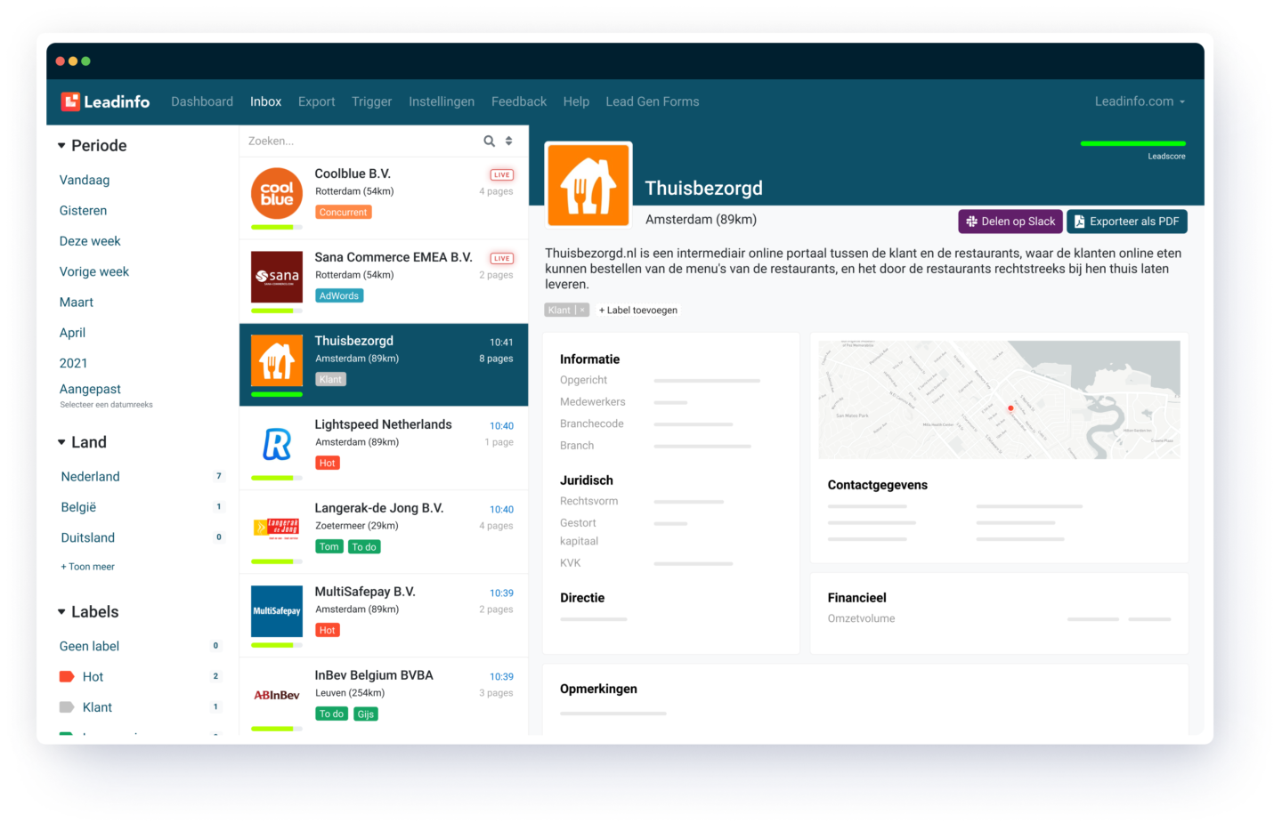The height and width of the screenshot is (831, 1282).
Task: Remove the Klant label using its × control
Action: [581, 310]
